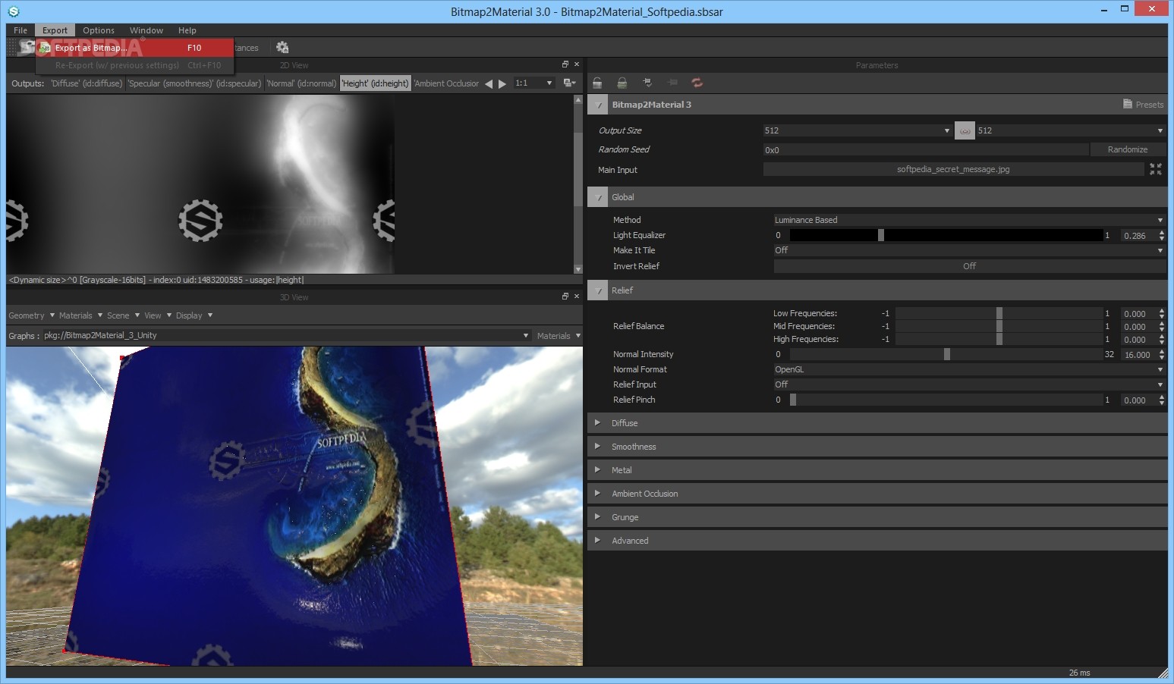The image size is (1174, 684).
Task: Open the 2D View save/options icon dropdown
Action: pos(569,83)
